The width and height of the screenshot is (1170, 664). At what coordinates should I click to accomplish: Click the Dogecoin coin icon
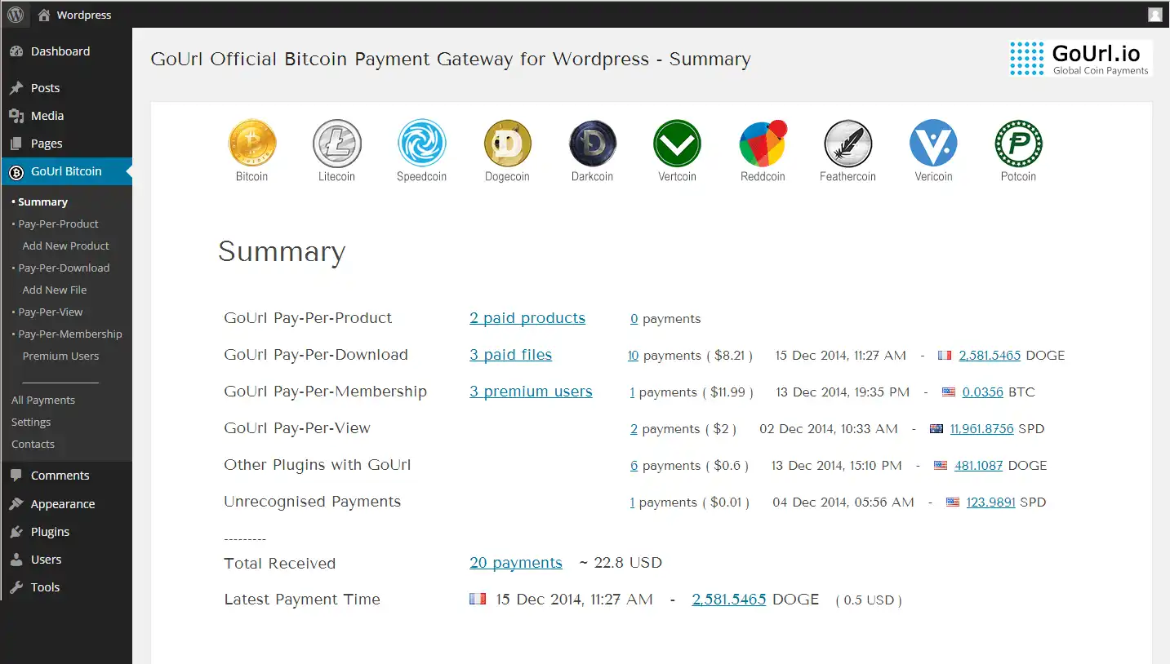coord(507,144)
